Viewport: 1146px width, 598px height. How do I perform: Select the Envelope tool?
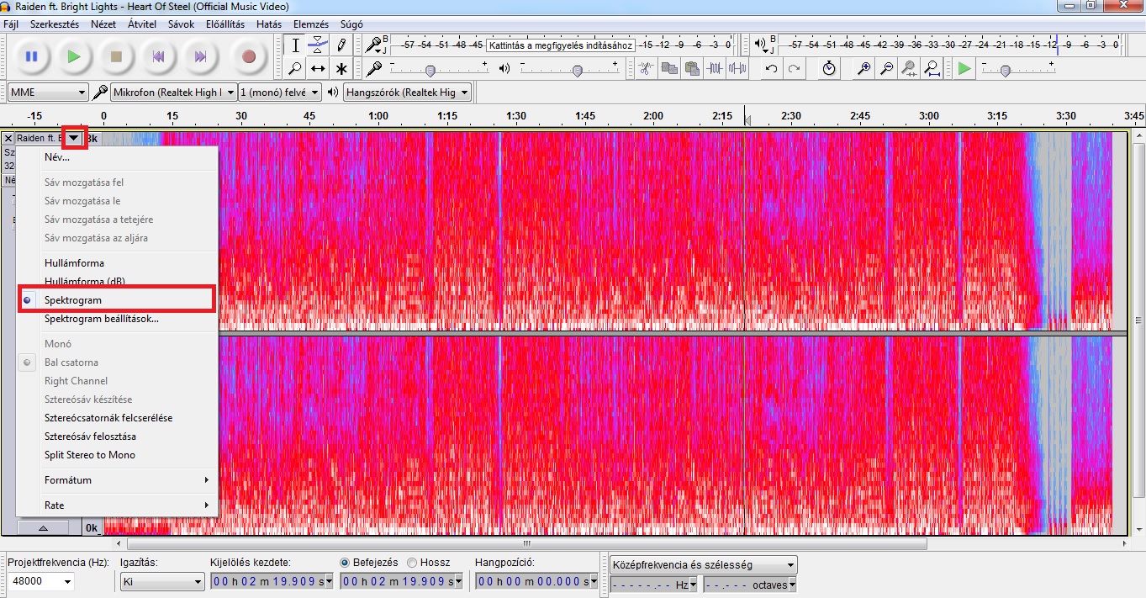point(318,45)
